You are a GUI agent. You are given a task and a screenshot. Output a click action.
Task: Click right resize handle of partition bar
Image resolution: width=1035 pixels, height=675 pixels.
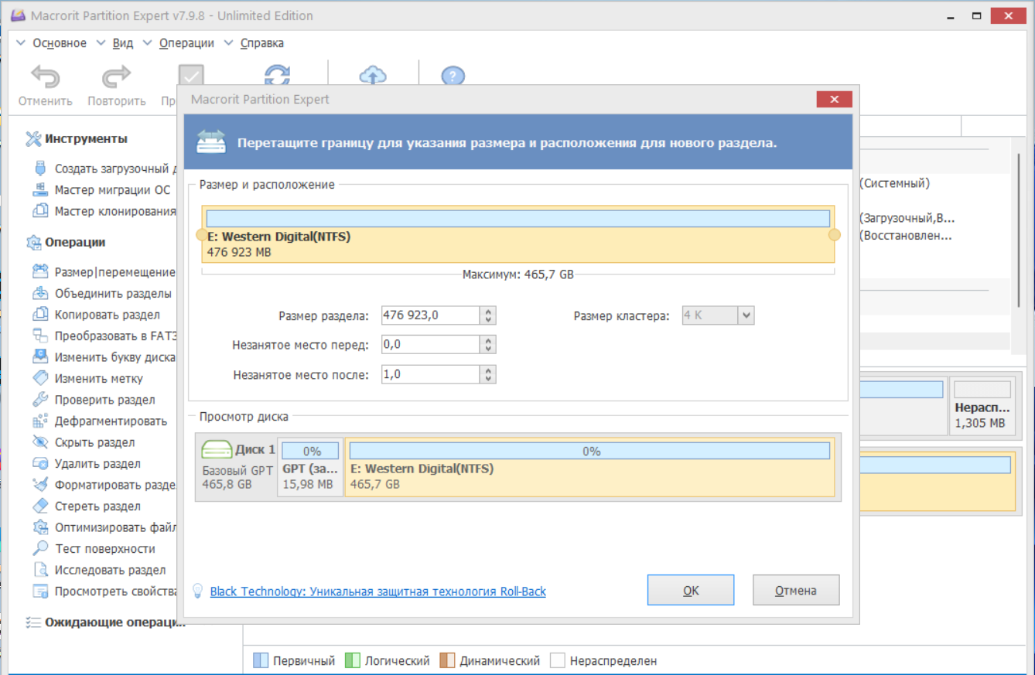pyautogui.click(x=834, y=235)
